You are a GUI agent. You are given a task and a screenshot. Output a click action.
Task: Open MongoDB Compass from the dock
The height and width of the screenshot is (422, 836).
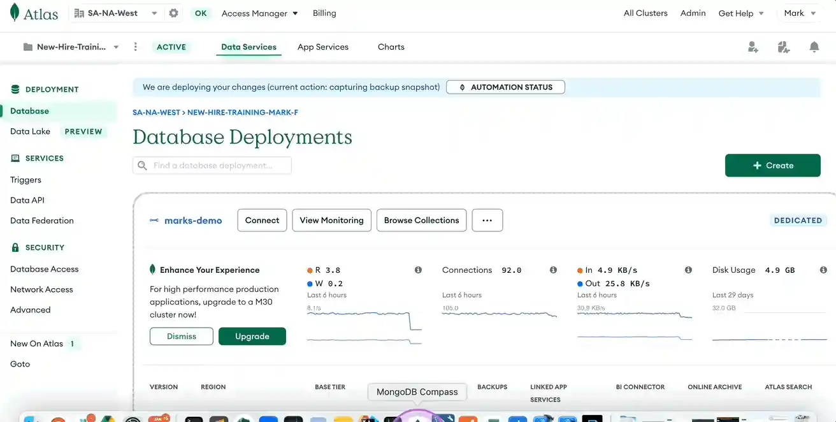coord(417,417)
